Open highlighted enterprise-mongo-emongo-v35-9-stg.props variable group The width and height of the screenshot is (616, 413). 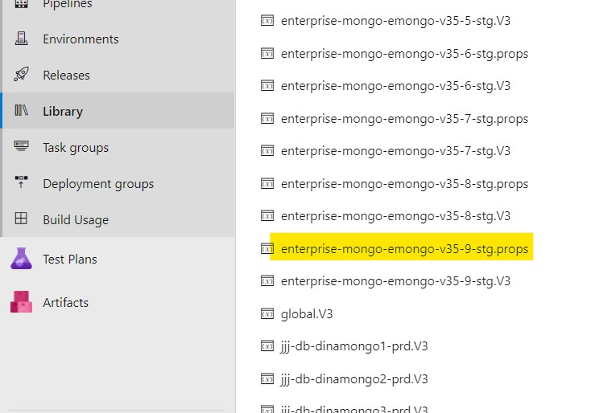pos(404,248)
